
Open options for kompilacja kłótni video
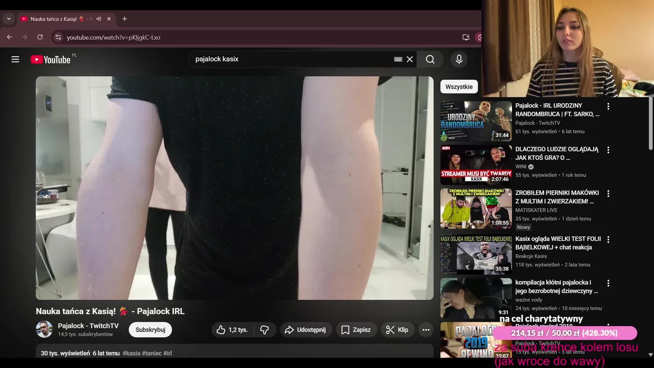(x=608, y=283)
